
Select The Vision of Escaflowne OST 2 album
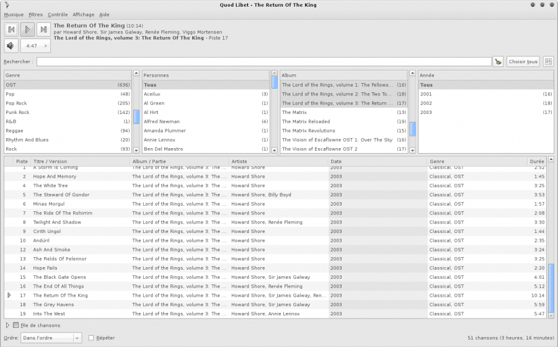click(343, 149)
